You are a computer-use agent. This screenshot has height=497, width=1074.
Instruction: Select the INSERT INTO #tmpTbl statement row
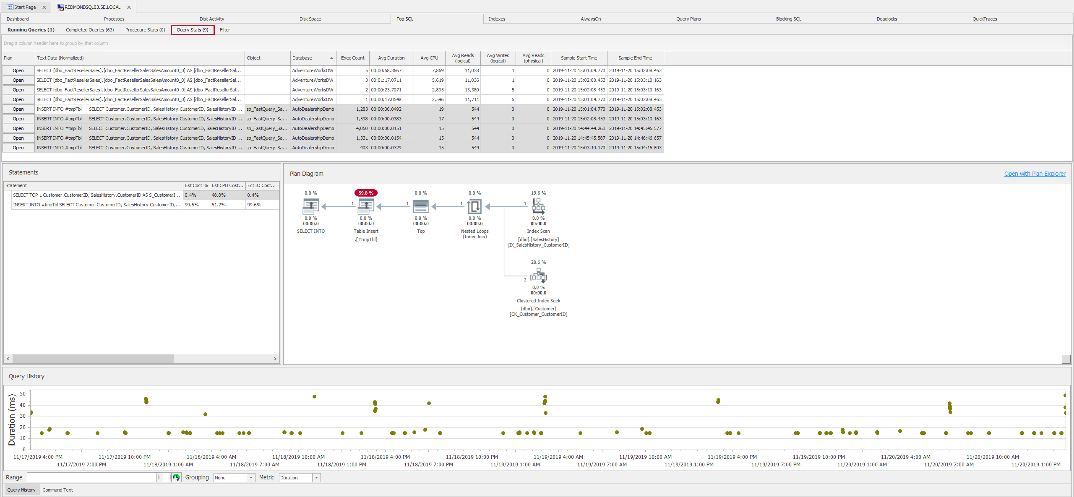pos(96,205)
